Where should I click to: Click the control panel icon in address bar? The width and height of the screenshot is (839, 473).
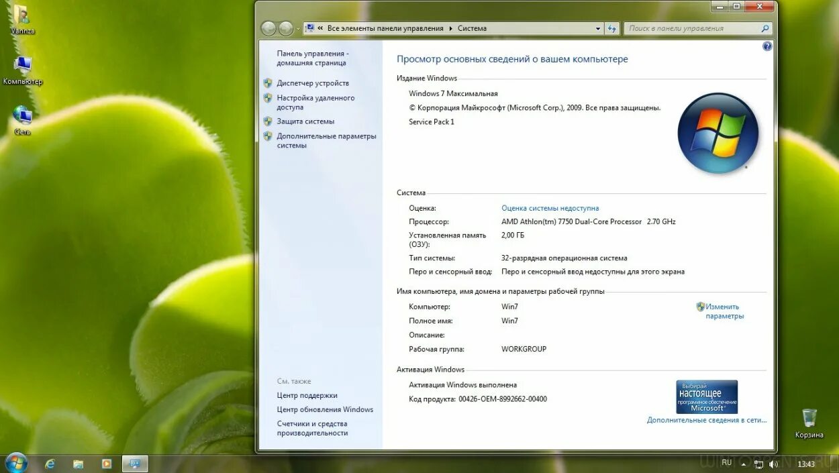309,28
